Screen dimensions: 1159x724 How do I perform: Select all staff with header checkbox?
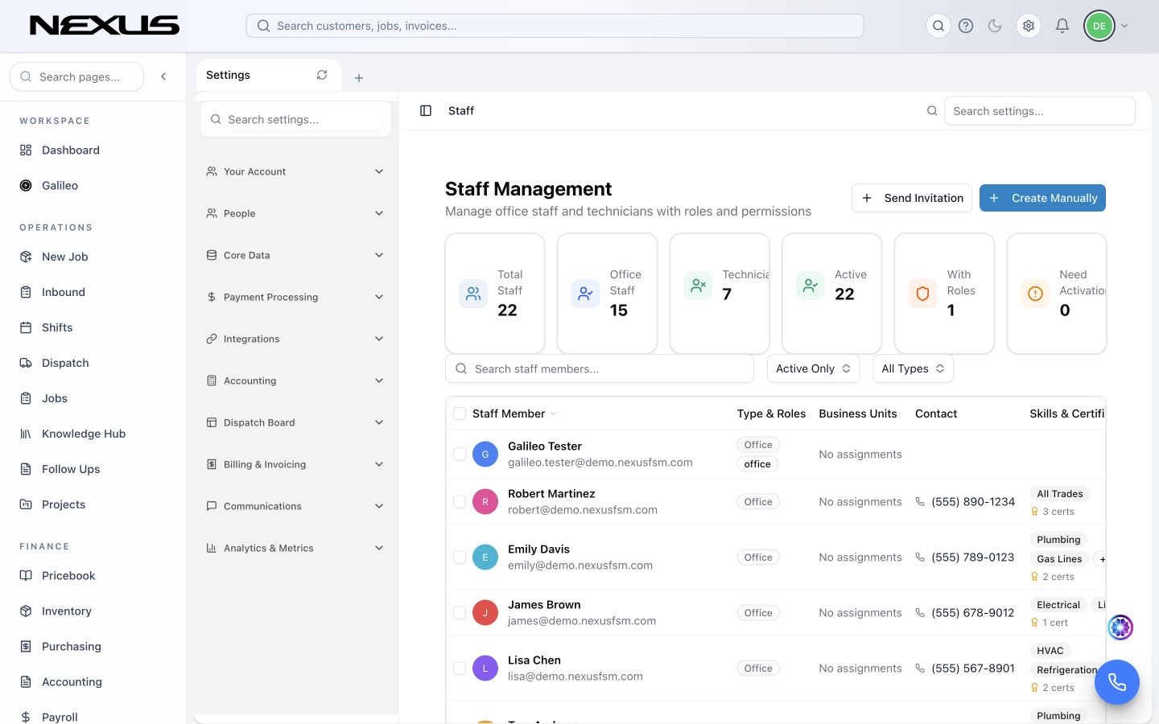coord(460,413)
